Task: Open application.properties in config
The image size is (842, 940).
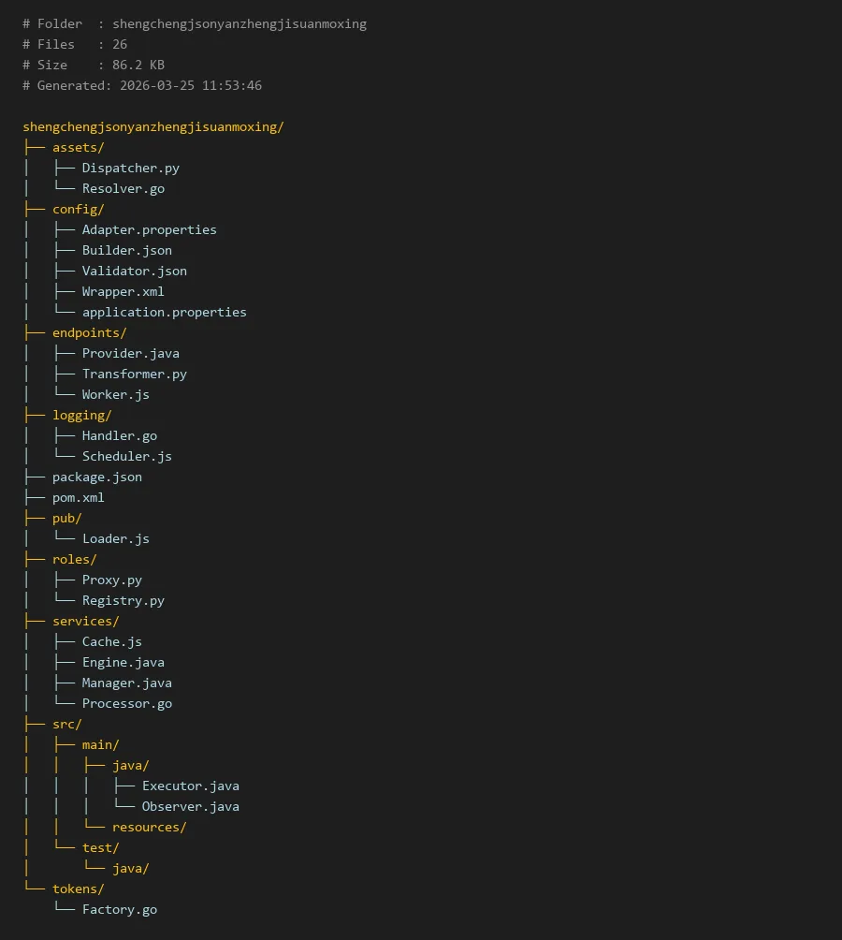Action: click(x=164, y=313)
